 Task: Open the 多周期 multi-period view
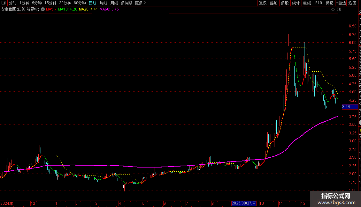point(127,3)
